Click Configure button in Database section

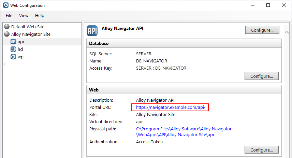click(261, 76)
